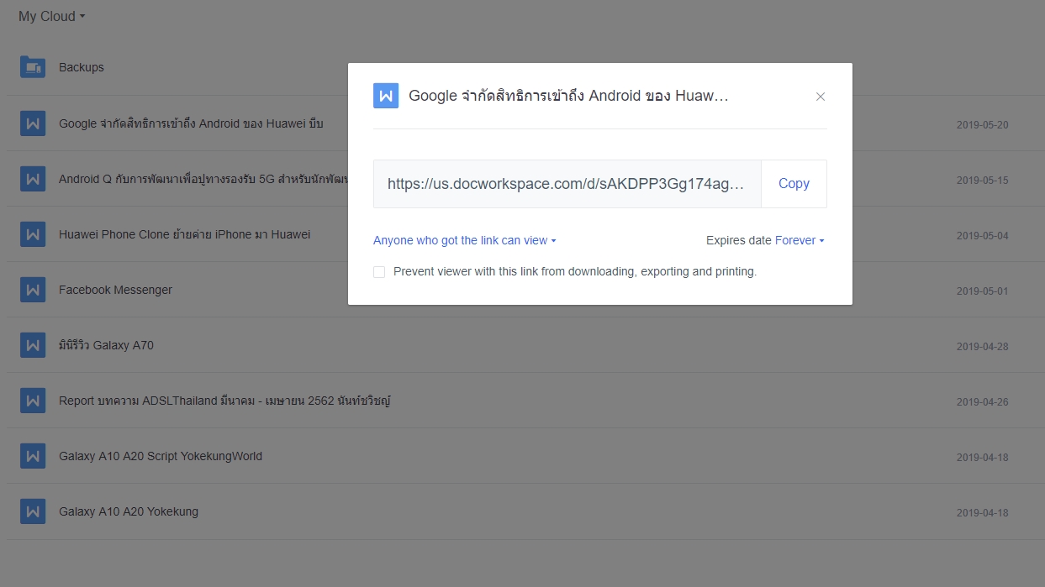Click the W document icon in the share dialog
The image size is (1045, 587).
(x=386, y=96)
